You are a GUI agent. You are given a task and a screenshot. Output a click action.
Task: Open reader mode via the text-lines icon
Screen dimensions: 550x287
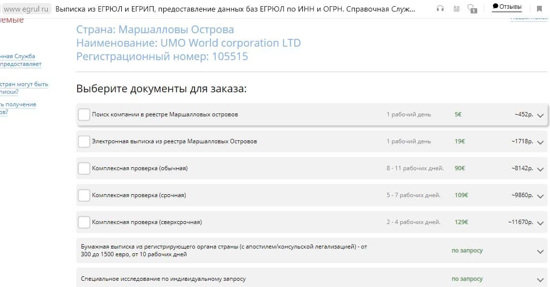[457, 9]
